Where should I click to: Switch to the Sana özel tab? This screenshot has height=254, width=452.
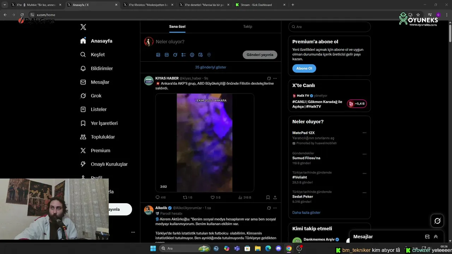click(177, 26)
